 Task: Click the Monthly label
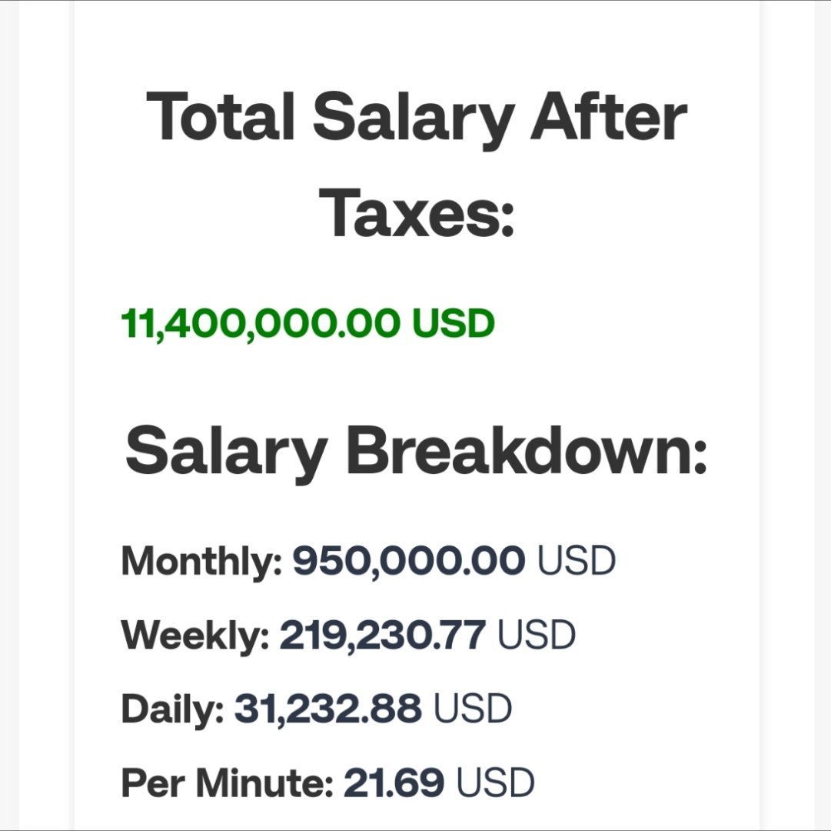(x=202, y=562)
